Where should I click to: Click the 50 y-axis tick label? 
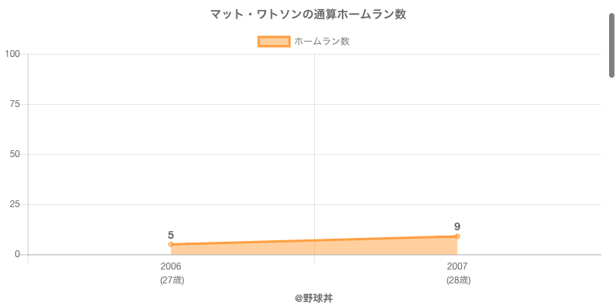(15, 154)
